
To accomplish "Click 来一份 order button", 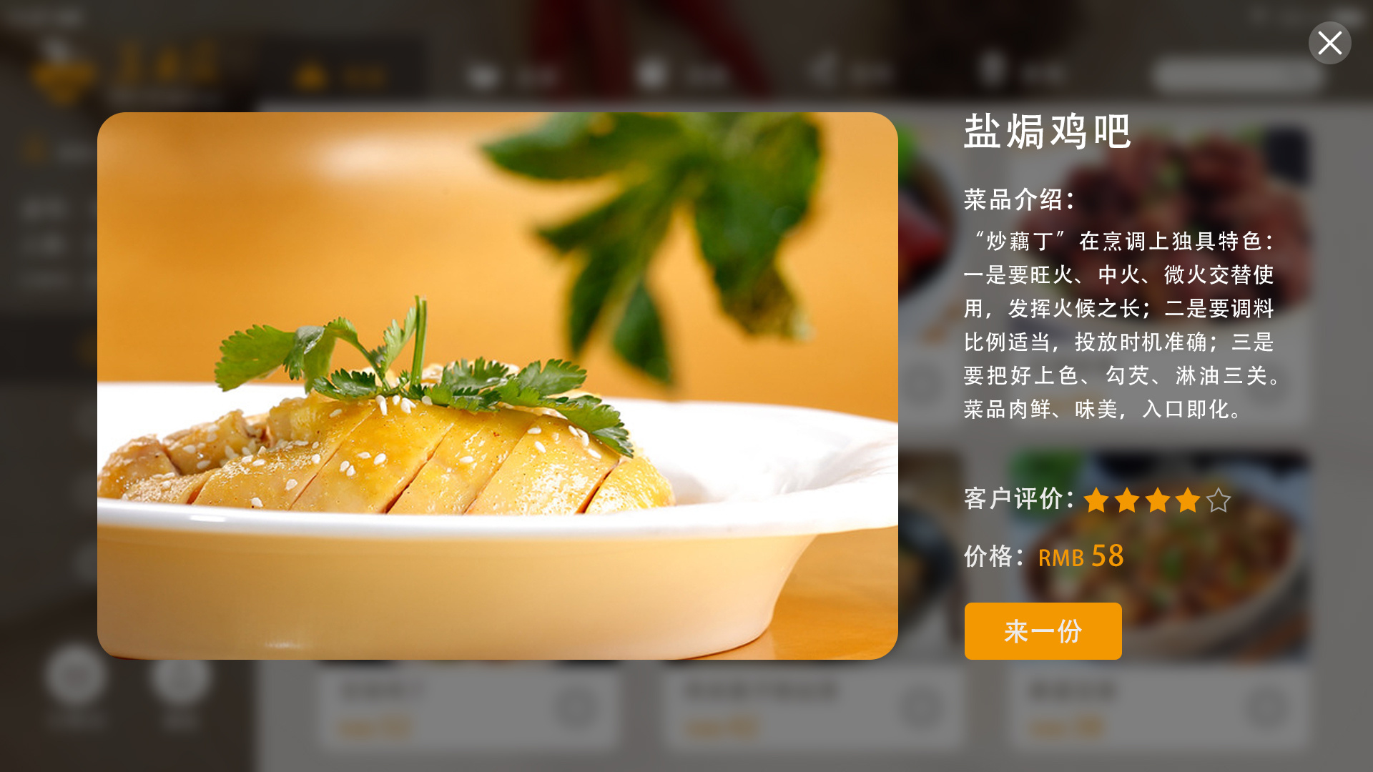I will point(1043,630).
